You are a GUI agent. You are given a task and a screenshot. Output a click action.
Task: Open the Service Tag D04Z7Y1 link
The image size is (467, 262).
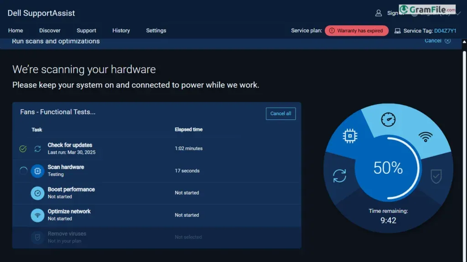coord(445,30)
